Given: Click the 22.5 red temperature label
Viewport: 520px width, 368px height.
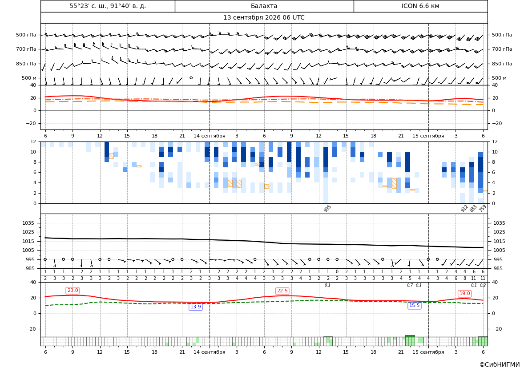Looking at the screenshot, I should [x=282, y=291].
